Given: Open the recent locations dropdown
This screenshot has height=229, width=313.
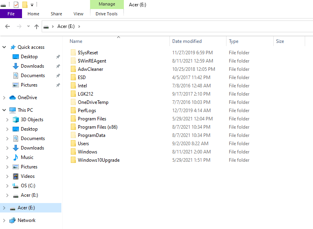Looking at the screenshot, I should [x=28, y=26].
